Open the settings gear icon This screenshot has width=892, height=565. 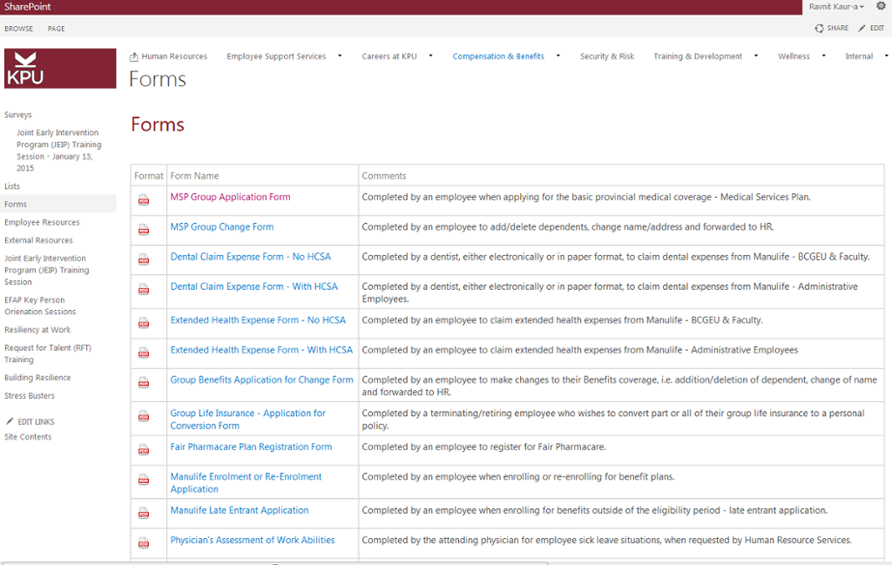point(881,6)
